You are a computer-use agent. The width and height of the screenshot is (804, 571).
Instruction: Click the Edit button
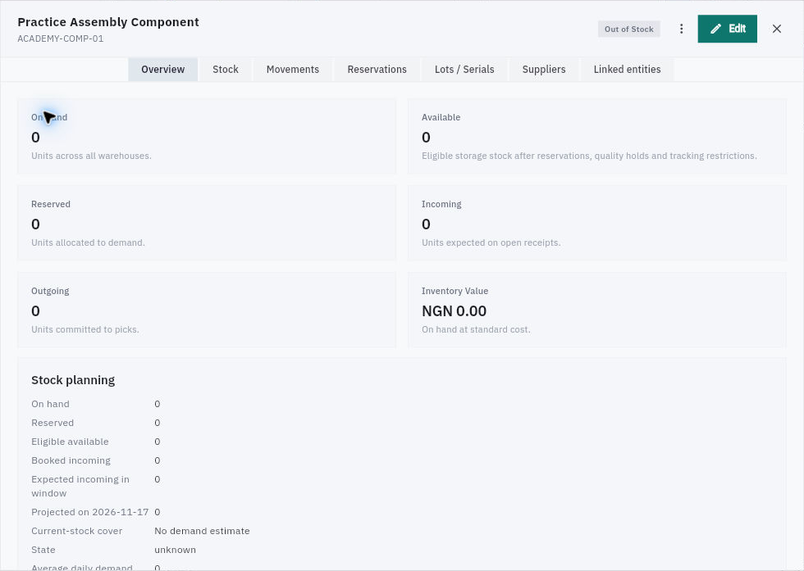click(727, 29)
